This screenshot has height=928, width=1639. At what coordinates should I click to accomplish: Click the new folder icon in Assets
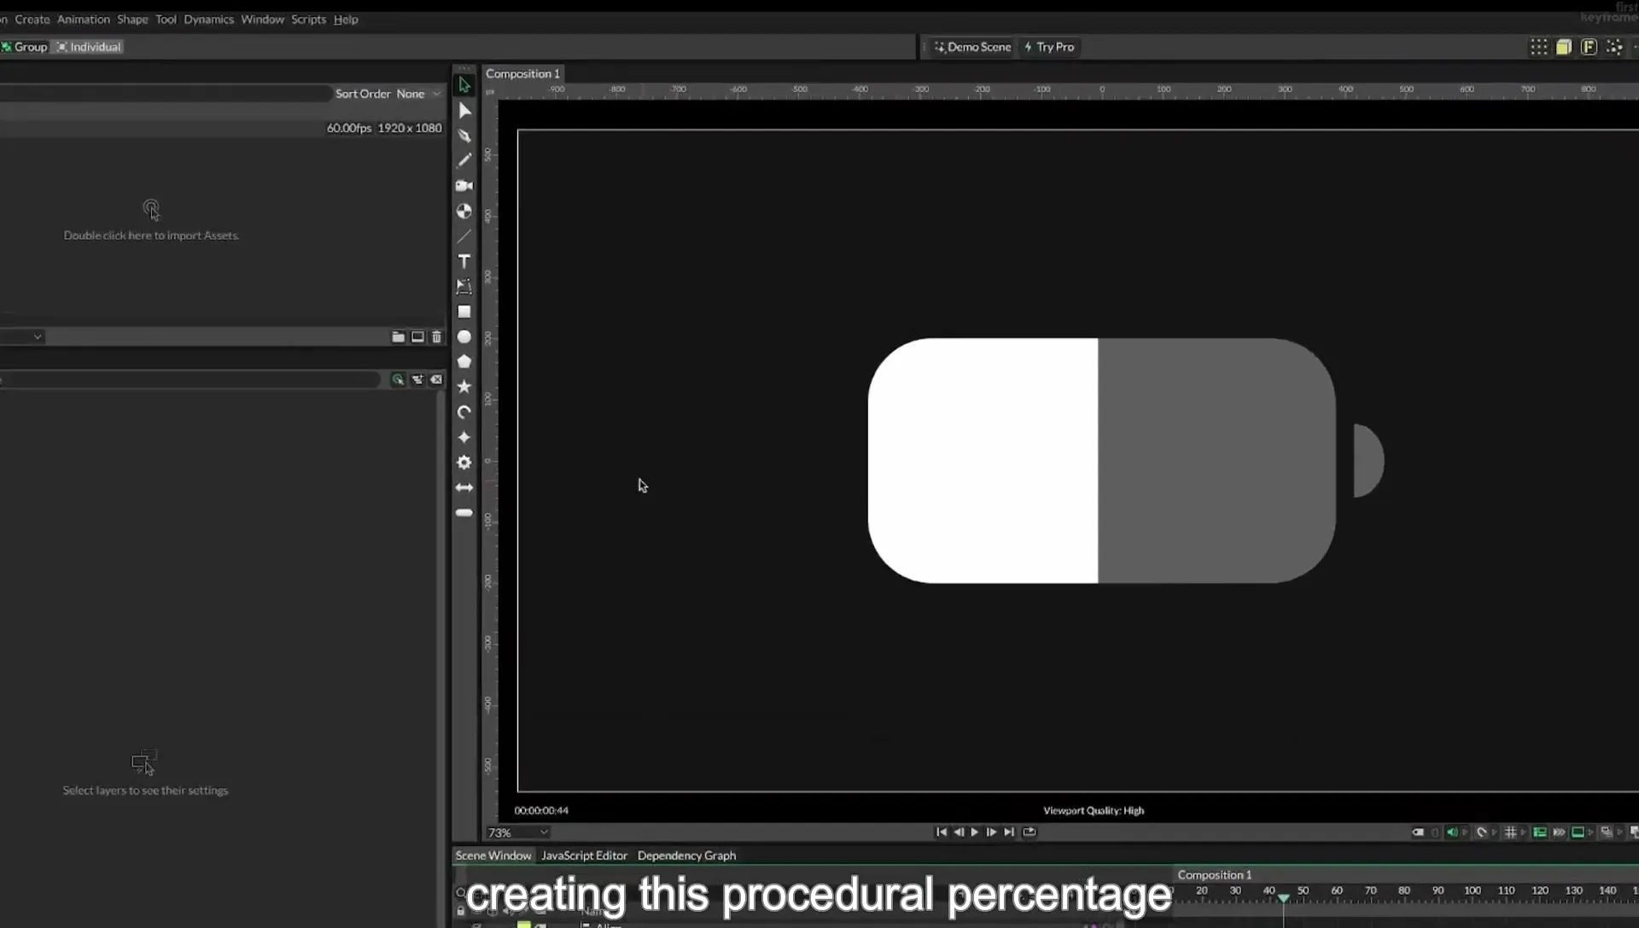[x=398, y=337]
